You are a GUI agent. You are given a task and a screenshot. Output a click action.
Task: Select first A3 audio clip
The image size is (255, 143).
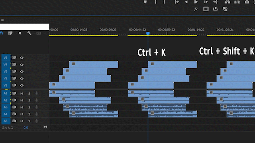coord(85,107)
